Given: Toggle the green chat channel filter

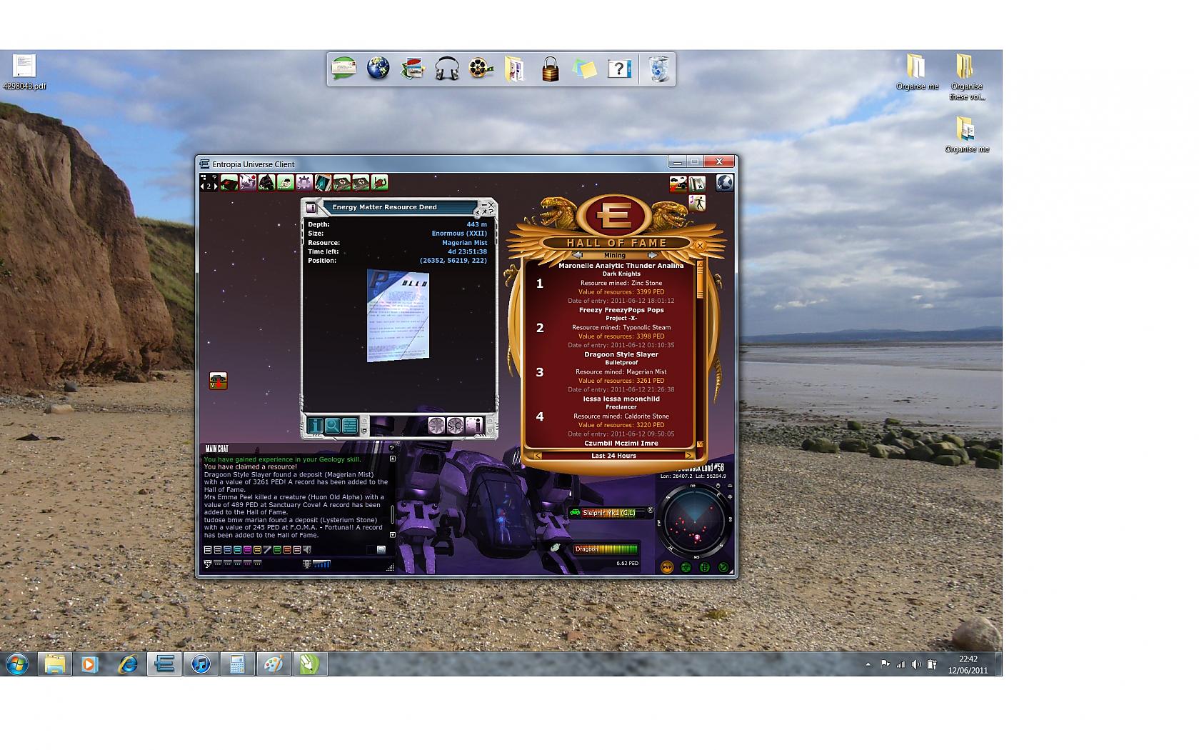Looking at the screenshot, I should (277, 550).
